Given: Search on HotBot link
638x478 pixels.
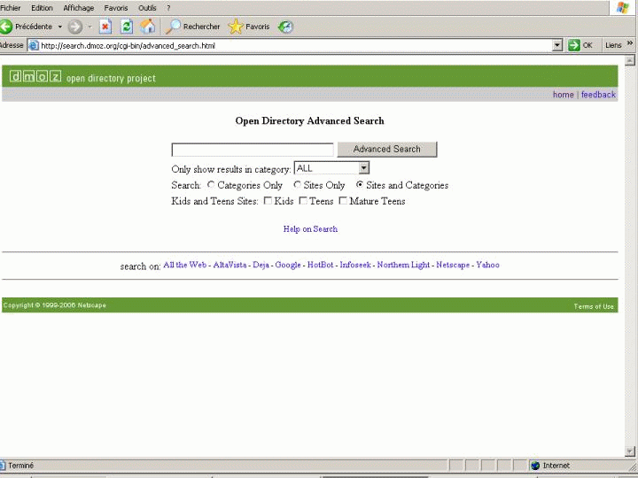Looking at the screenshot, I should tap(320, 265).
